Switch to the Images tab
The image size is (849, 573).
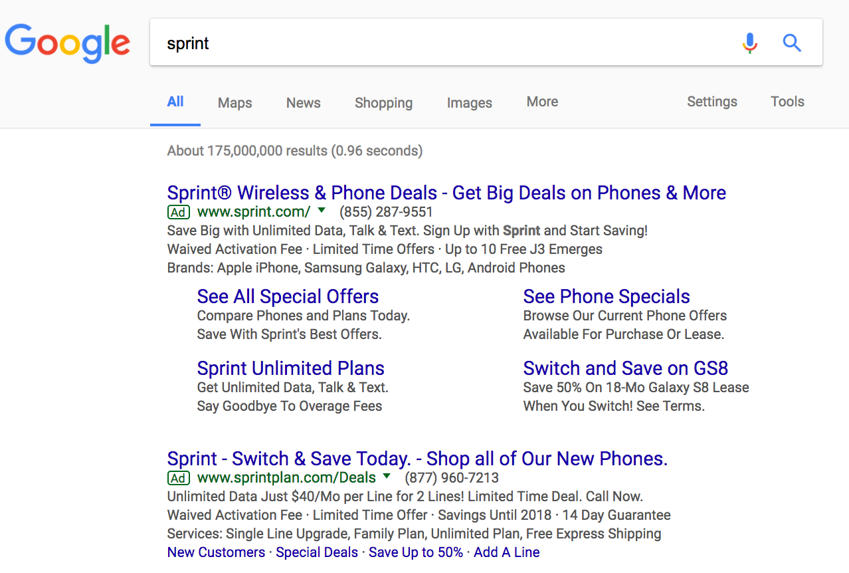(x=469, y=102)
